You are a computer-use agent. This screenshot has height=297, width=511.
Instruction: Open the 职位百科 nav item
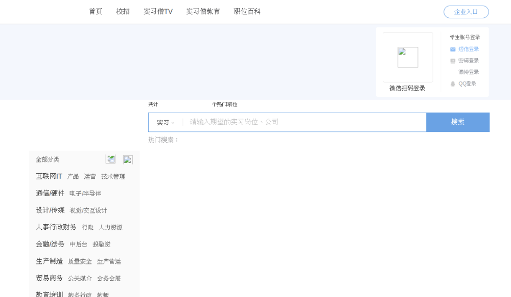247,12
